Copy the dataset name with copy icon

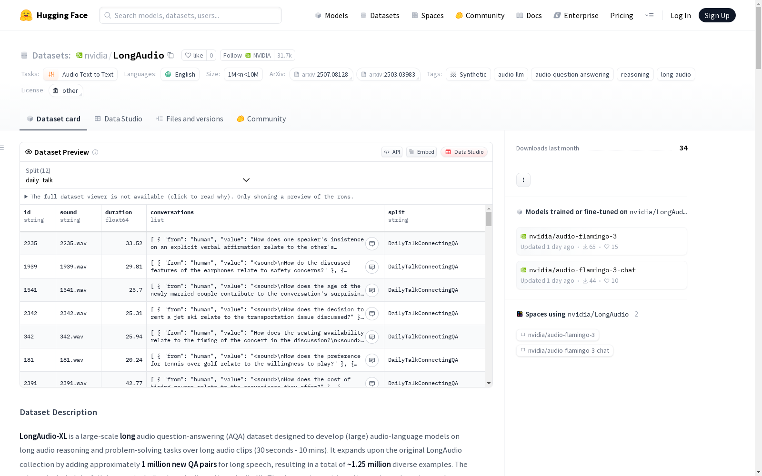click(170, 55)
